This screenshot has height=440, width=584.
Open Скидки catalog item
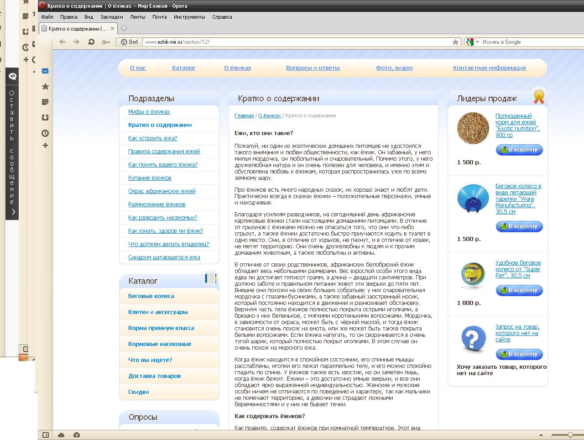[x=139, y=392]
